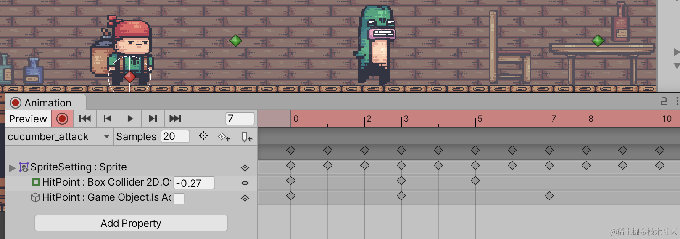Viewport: 680px width, 239px height.
Task: Click the green diamond gizmo above the table
Action: coord(598,40)
